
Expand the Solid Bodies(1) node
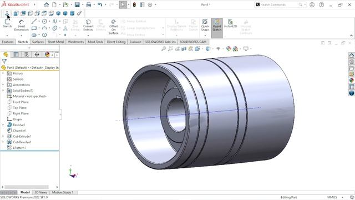coord(3,91)
